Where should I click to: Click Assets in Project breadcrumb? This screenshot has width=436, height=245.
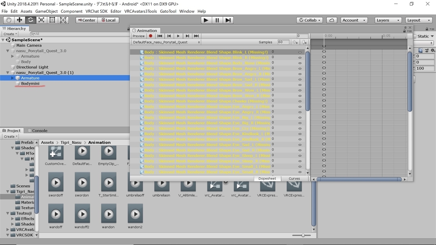(47, 143)
